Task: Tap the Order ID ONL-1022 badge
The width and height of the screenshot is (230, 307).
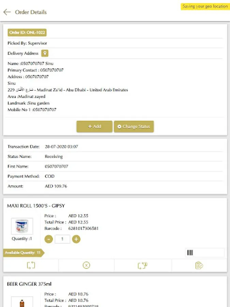Action: pos(27,32)
